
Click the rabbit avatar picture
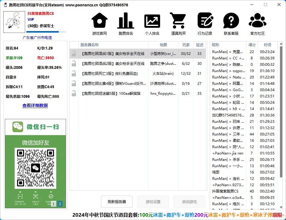14,22
